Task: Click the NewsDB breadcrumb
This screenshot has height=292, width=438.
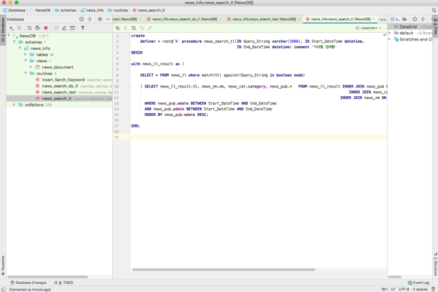Action: [x=40, y=10]
